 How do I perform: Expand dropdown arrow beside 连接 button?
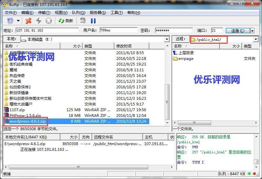[x=252, y=31]
